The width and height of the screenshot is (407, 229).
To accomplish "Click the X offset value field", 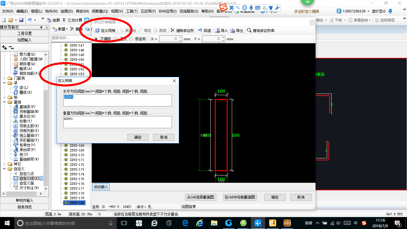I will point(169,39).
